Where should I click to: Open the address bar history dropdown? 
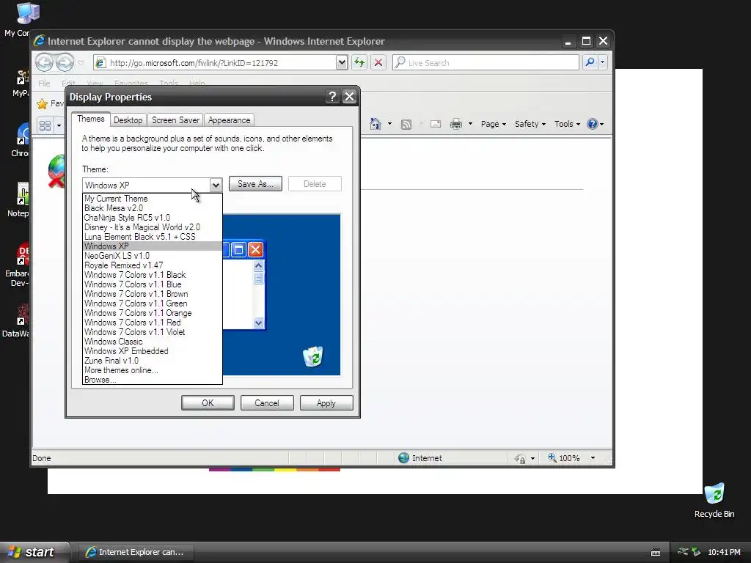342,62
